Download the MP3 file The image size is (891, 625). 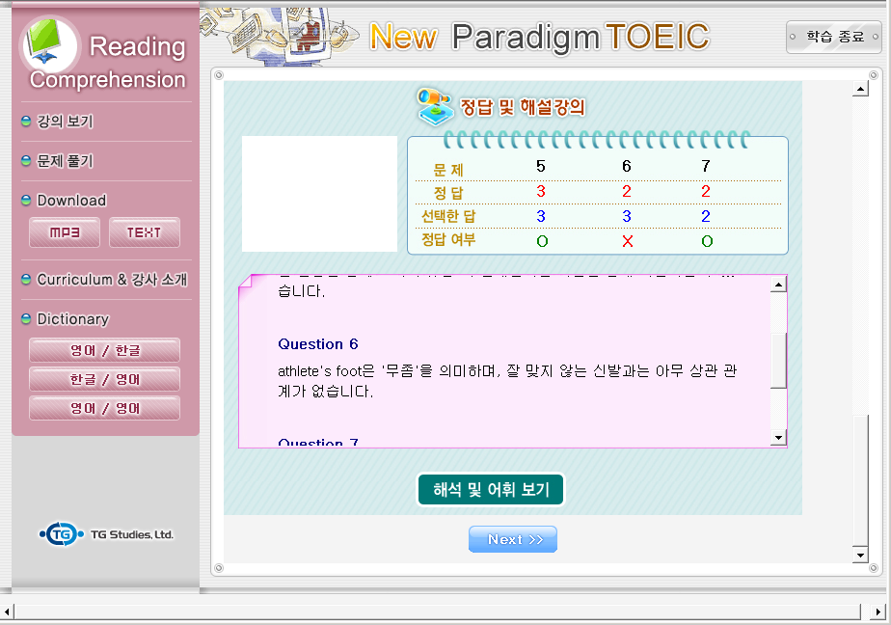pyautogui.click(x=65, y=232)
